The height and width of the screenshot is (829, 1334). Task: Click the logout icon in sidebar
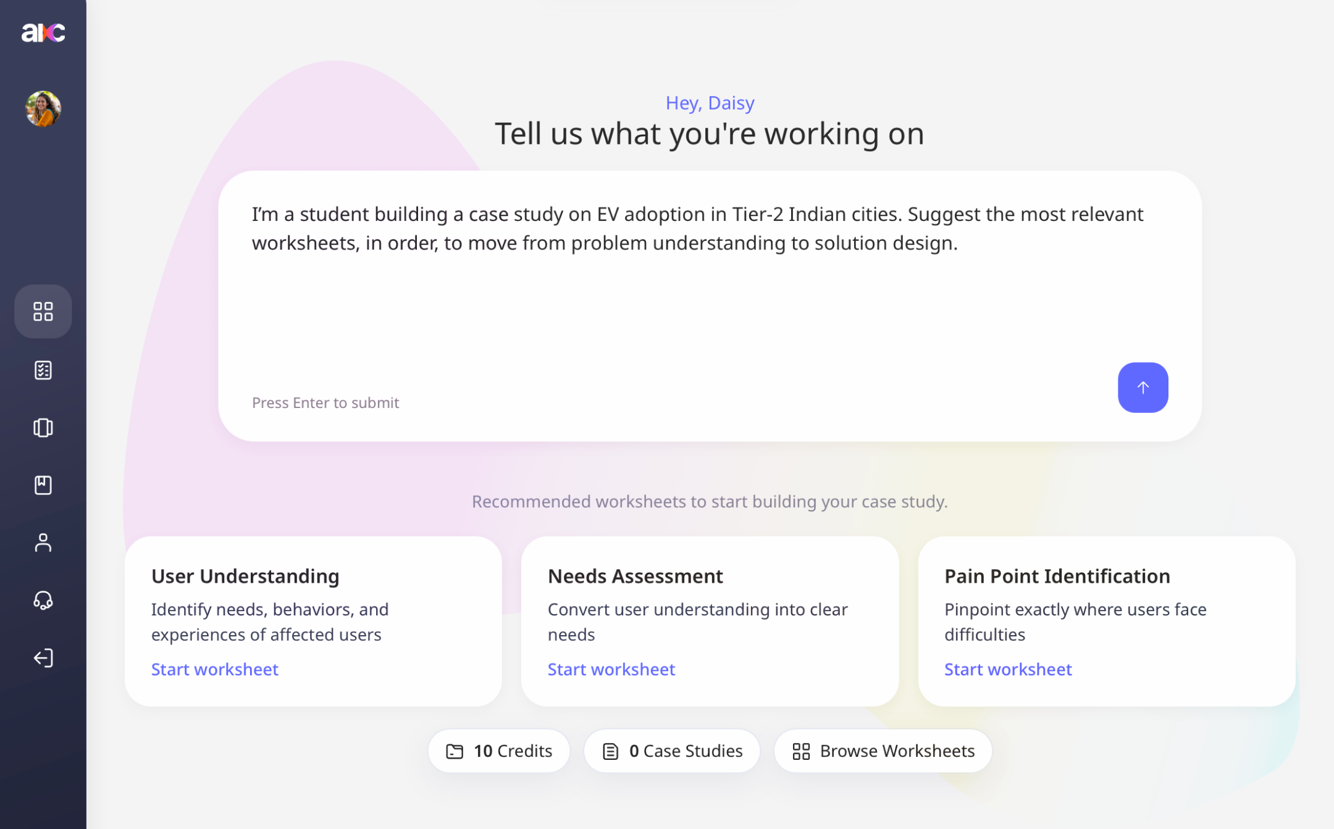click(43, 658)
